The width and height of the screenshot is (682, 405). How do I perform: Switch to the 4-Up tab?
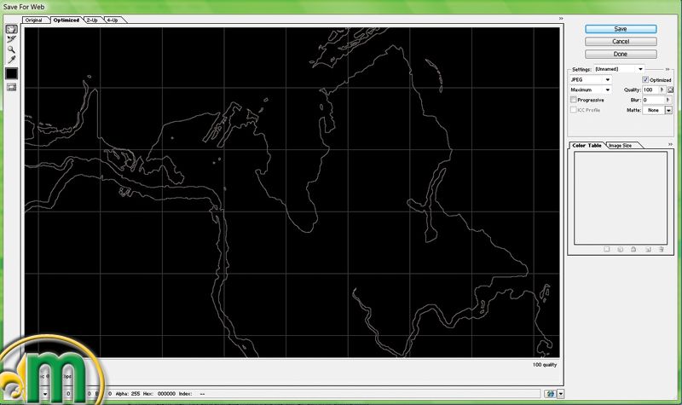click(113, 20)
